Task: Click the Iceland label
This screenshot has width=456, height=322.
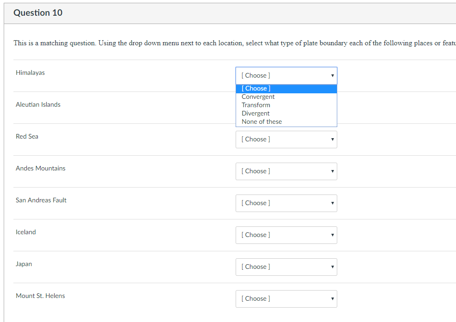Action: 26,232
